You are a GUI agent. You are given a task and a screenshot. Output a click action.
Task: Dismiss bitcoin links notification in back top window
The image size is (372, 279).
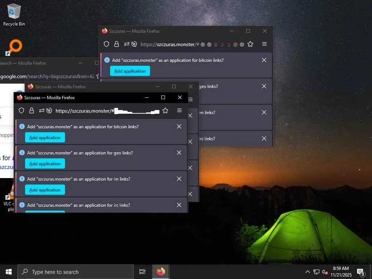[264, 60]
